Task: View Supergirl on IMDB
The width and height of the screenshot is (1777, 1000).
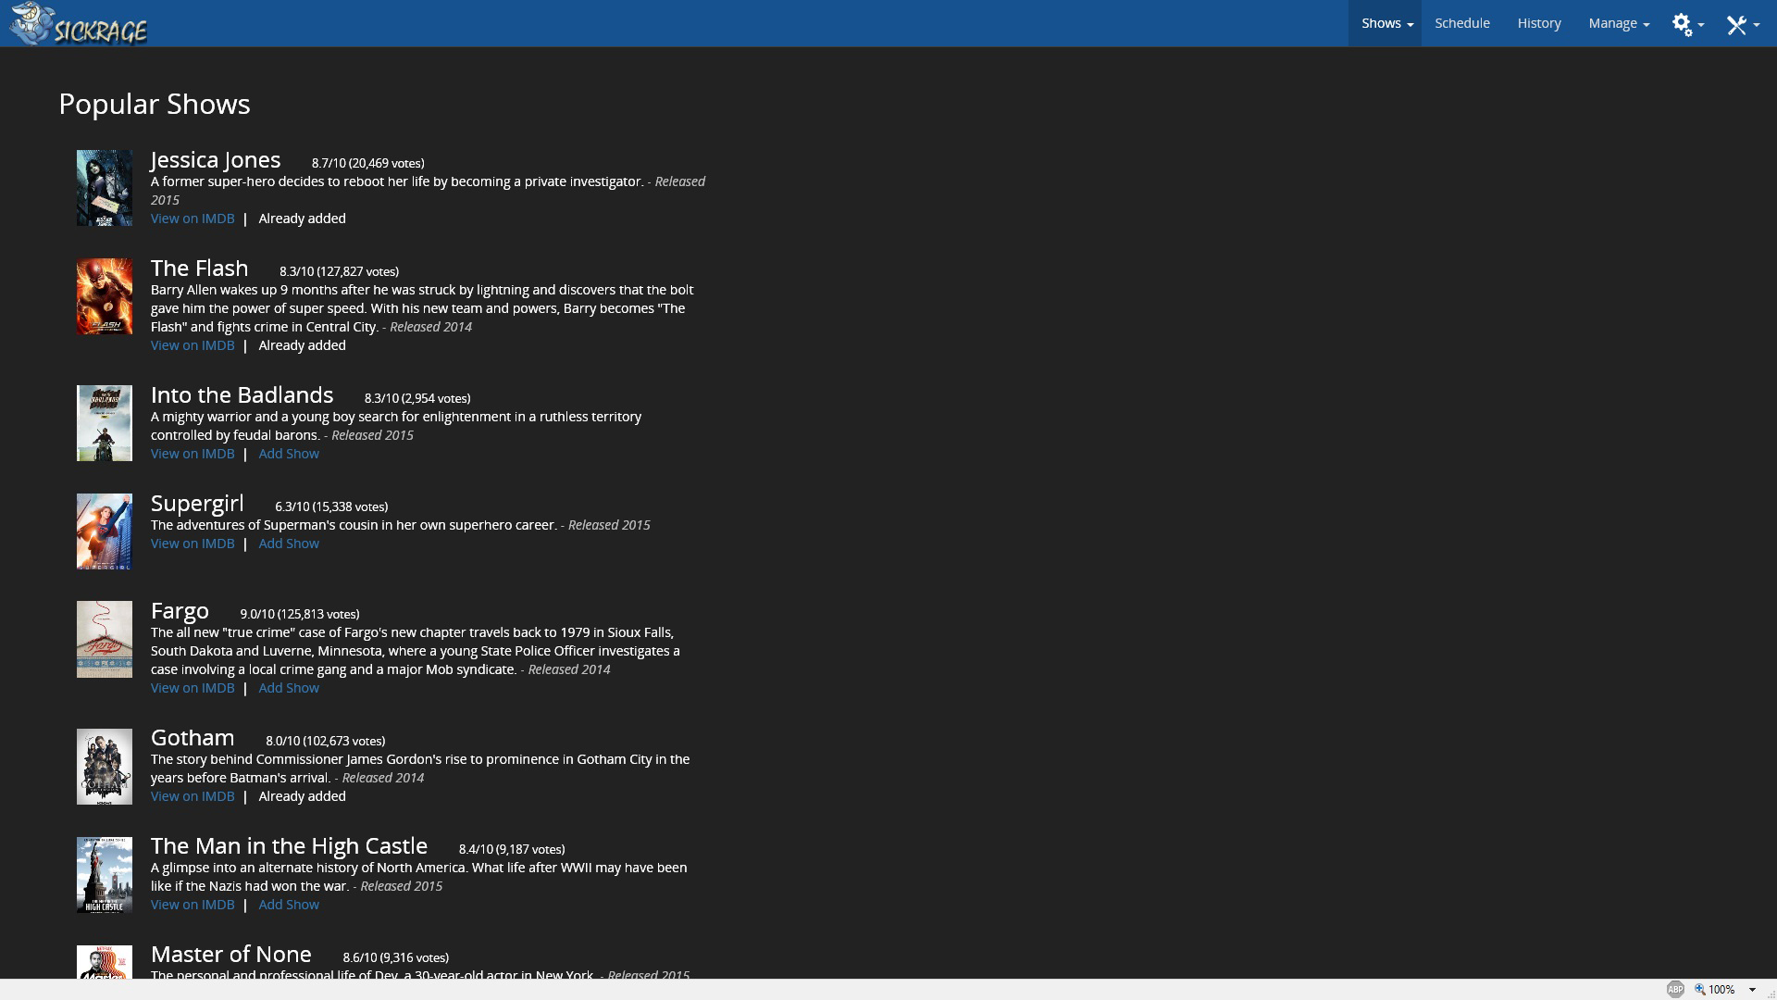Action: click(193, 544)
